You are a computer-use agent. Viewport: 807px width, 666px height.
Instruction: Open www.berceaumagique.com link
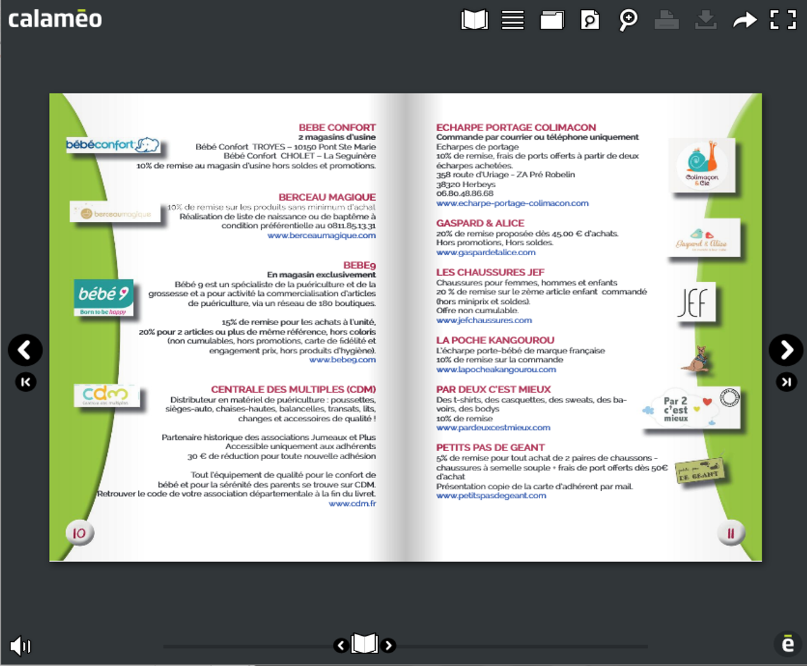[321, 235]
